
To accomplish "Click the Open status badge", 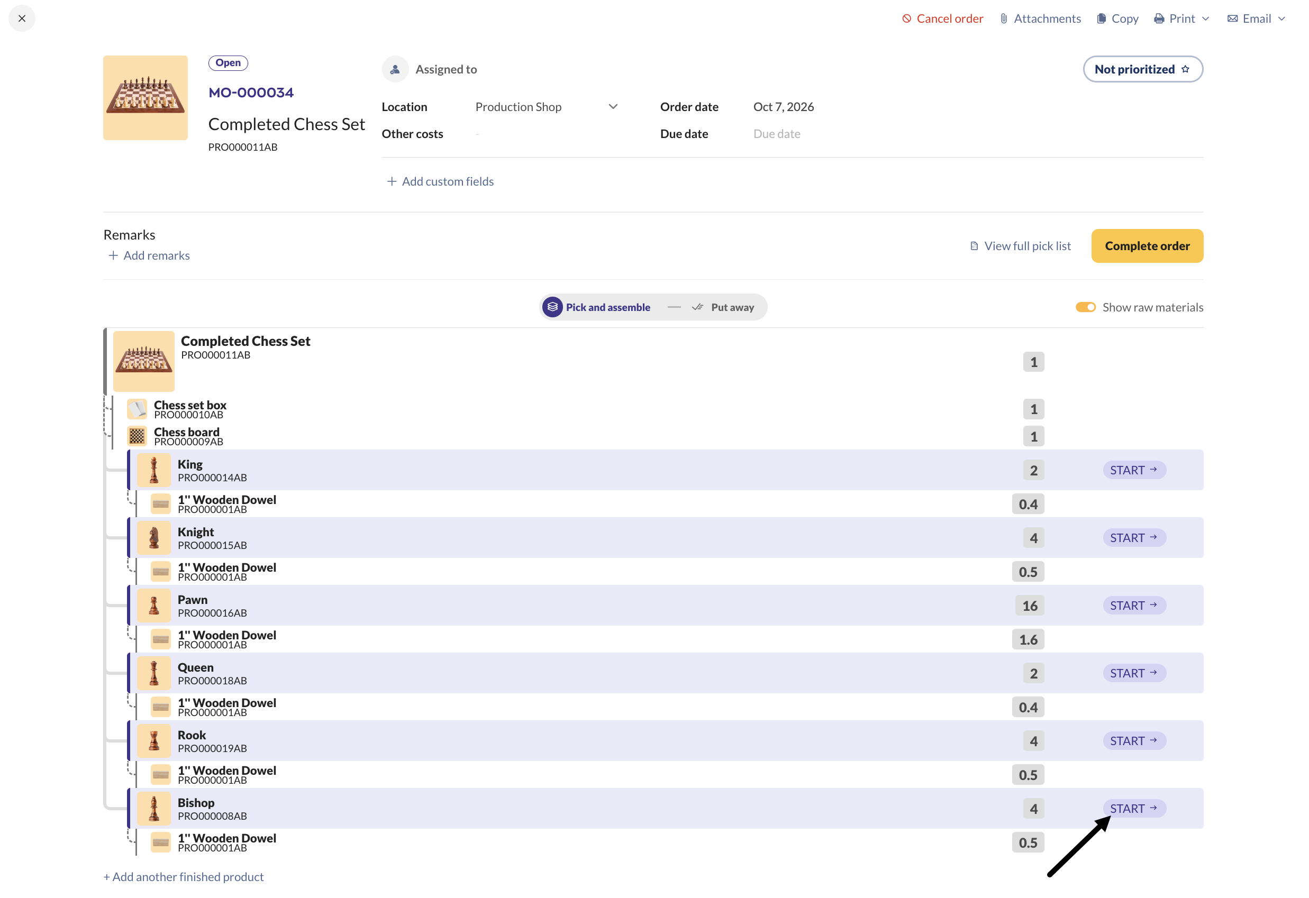I will (228, 62).
